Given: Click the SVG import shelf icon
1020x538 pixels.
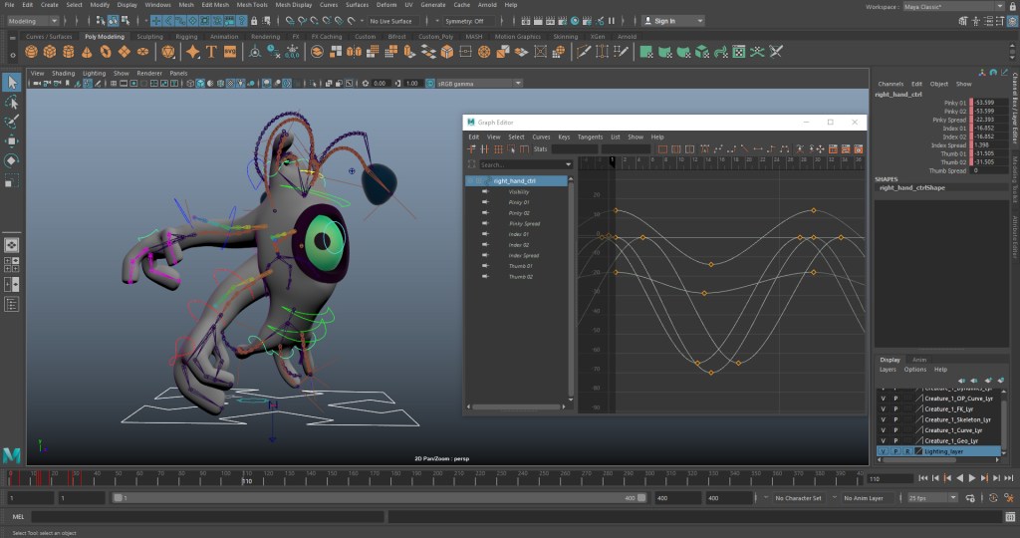Looking at the screenshot, I should tap(230, 51).
